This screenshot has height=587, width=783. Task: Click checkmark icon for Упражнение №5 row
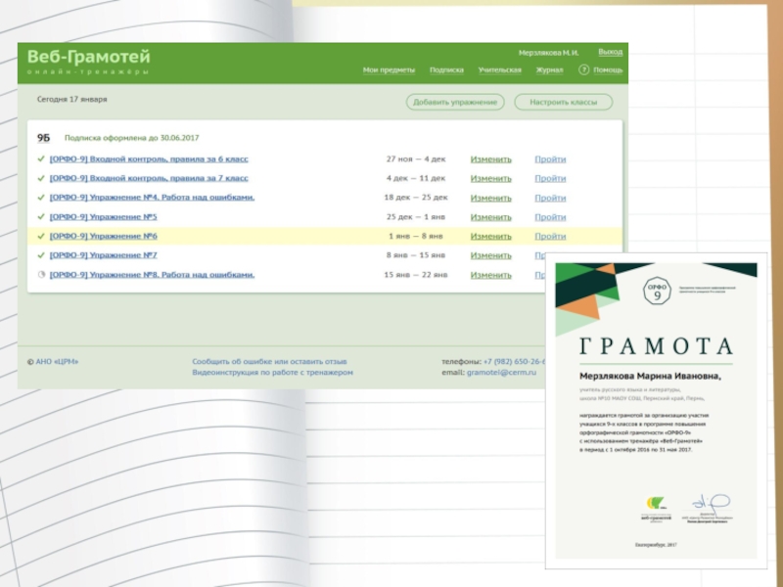(x=41, y=216)
